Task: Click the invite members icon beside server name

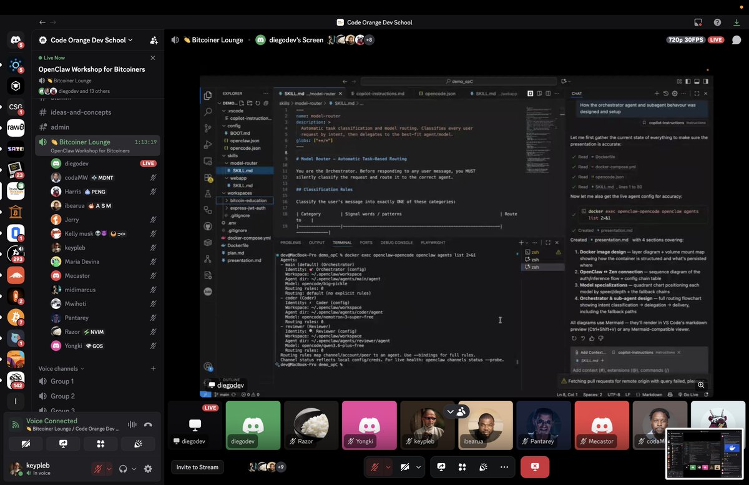Action: [x=154, y=40]
